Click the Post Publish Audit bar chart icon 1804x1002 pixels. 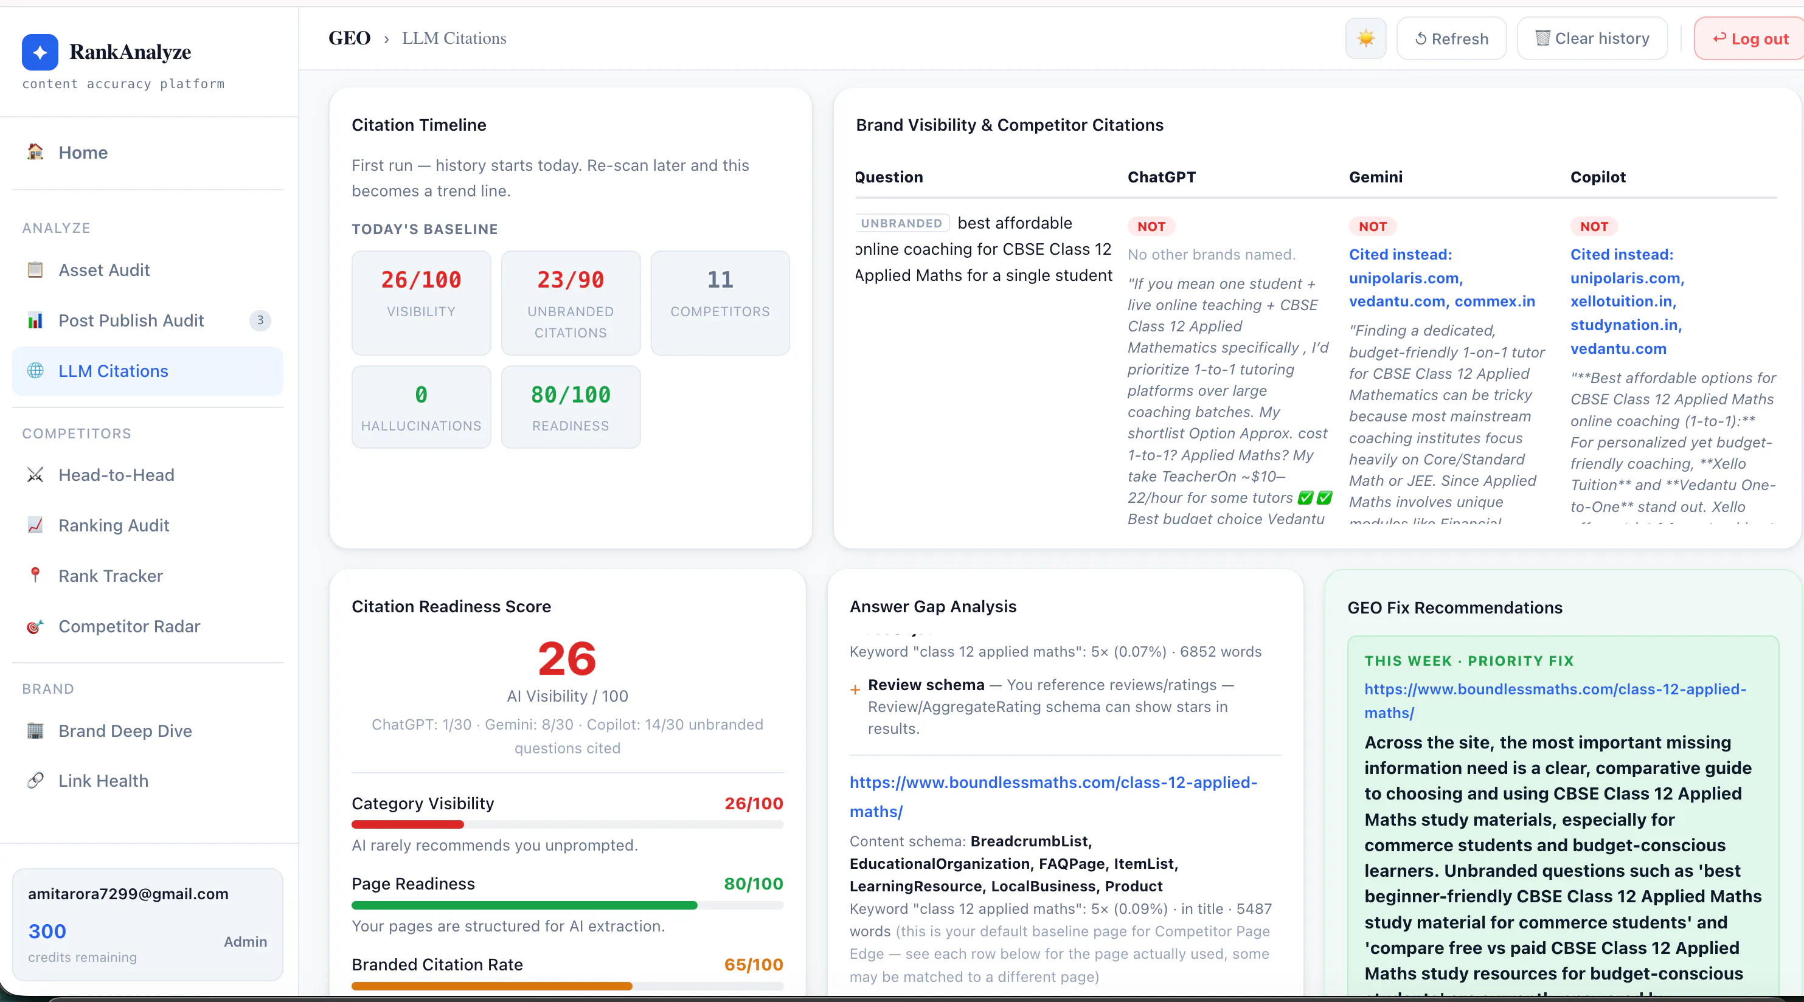[x=35, y=320]
